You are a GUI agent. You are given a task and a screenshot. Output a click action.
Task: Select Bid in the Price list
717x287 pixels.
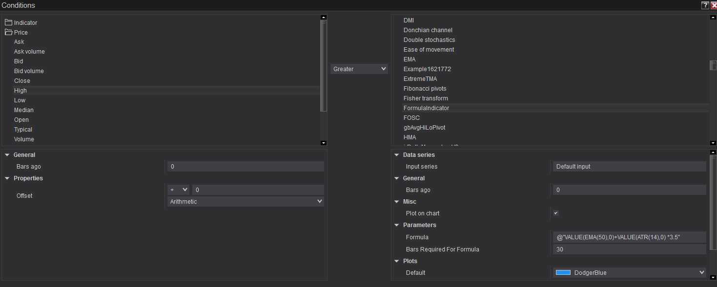click(x=19, y=61)
